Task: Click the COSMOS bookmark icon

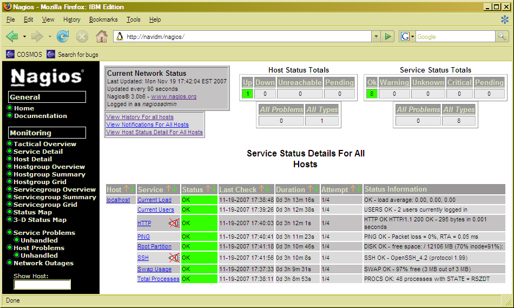Action: tap(10, 54)
